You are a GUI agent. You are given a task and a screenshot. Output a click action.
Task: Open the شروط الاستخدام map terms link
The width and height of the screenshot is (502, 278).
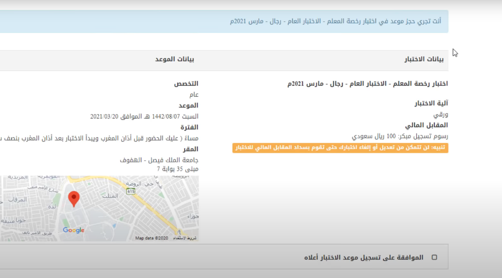[185, 238]
